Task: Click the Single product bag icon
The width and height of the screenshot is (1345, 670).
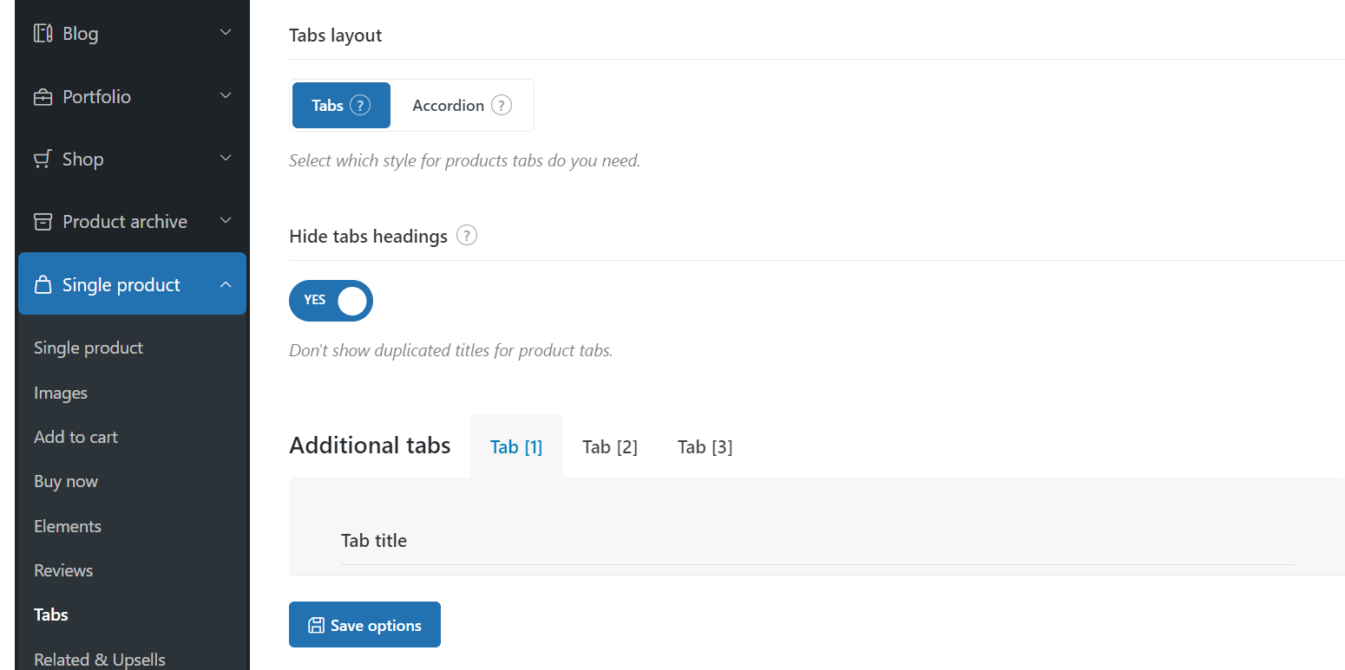Action: click(x=43, y=285)
